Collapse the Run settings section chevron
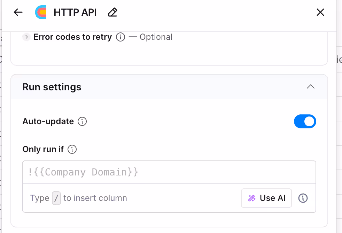 pyautogui.click(x=310, y=87)
